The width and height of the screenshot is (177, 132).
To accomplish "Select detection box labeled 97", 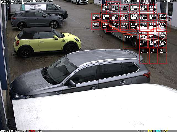I will click(x=95, y=17).
